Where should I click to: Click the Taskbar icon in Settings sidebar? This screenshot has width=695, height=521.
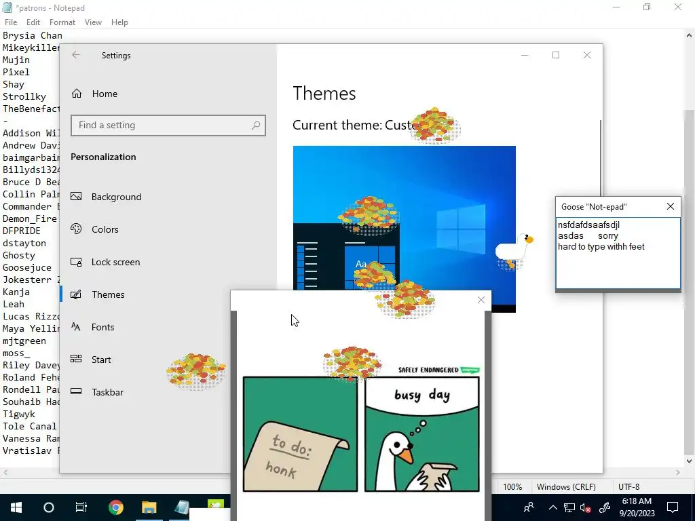[76, 391]
